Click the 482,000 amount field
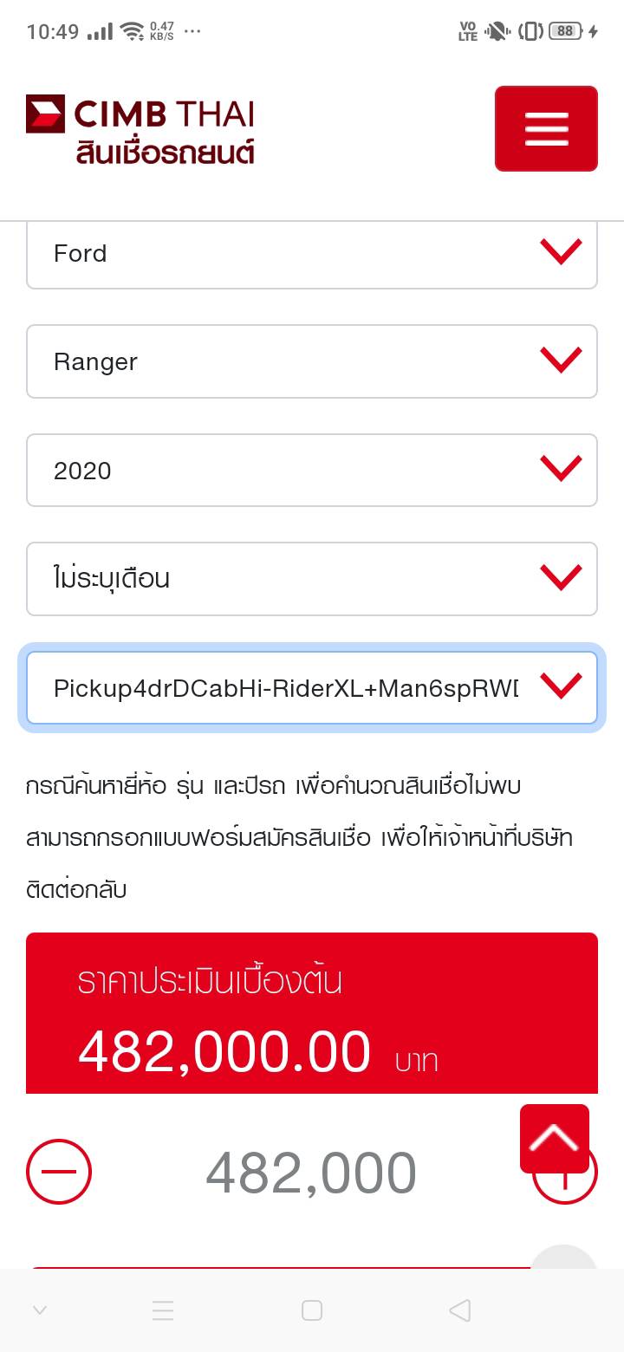The height and width of the screenshot is (1352, 624). click(311, 1173)
